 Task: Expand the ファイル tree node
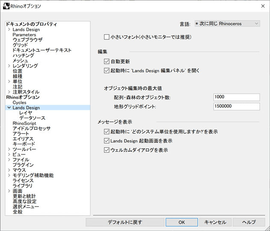(9, 160)
